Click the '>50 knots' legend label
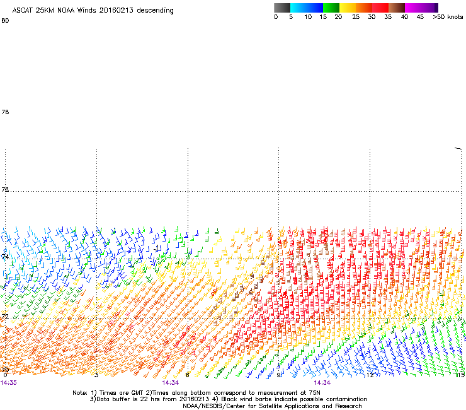This screenshot has height=410, width=466. coord(448,17)
